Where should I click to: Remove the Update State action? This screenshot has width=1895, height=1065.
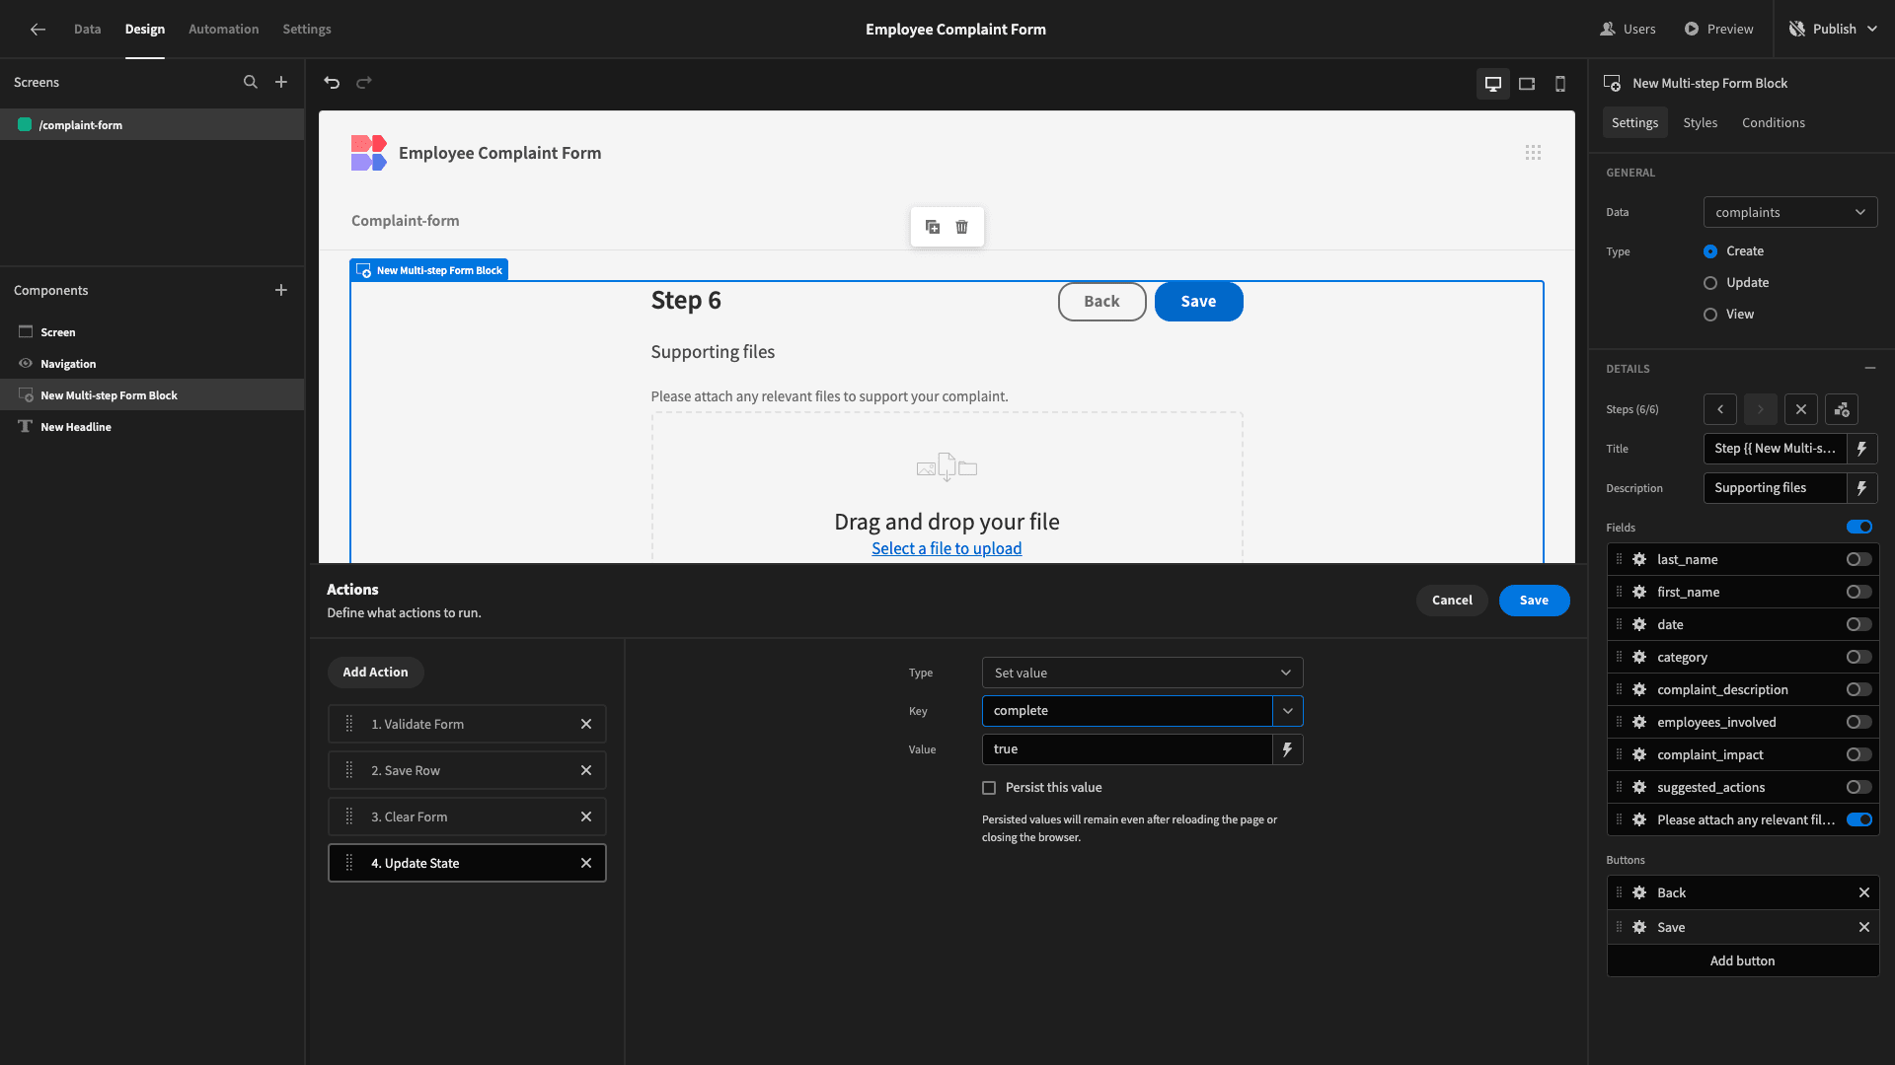[586, 863]
